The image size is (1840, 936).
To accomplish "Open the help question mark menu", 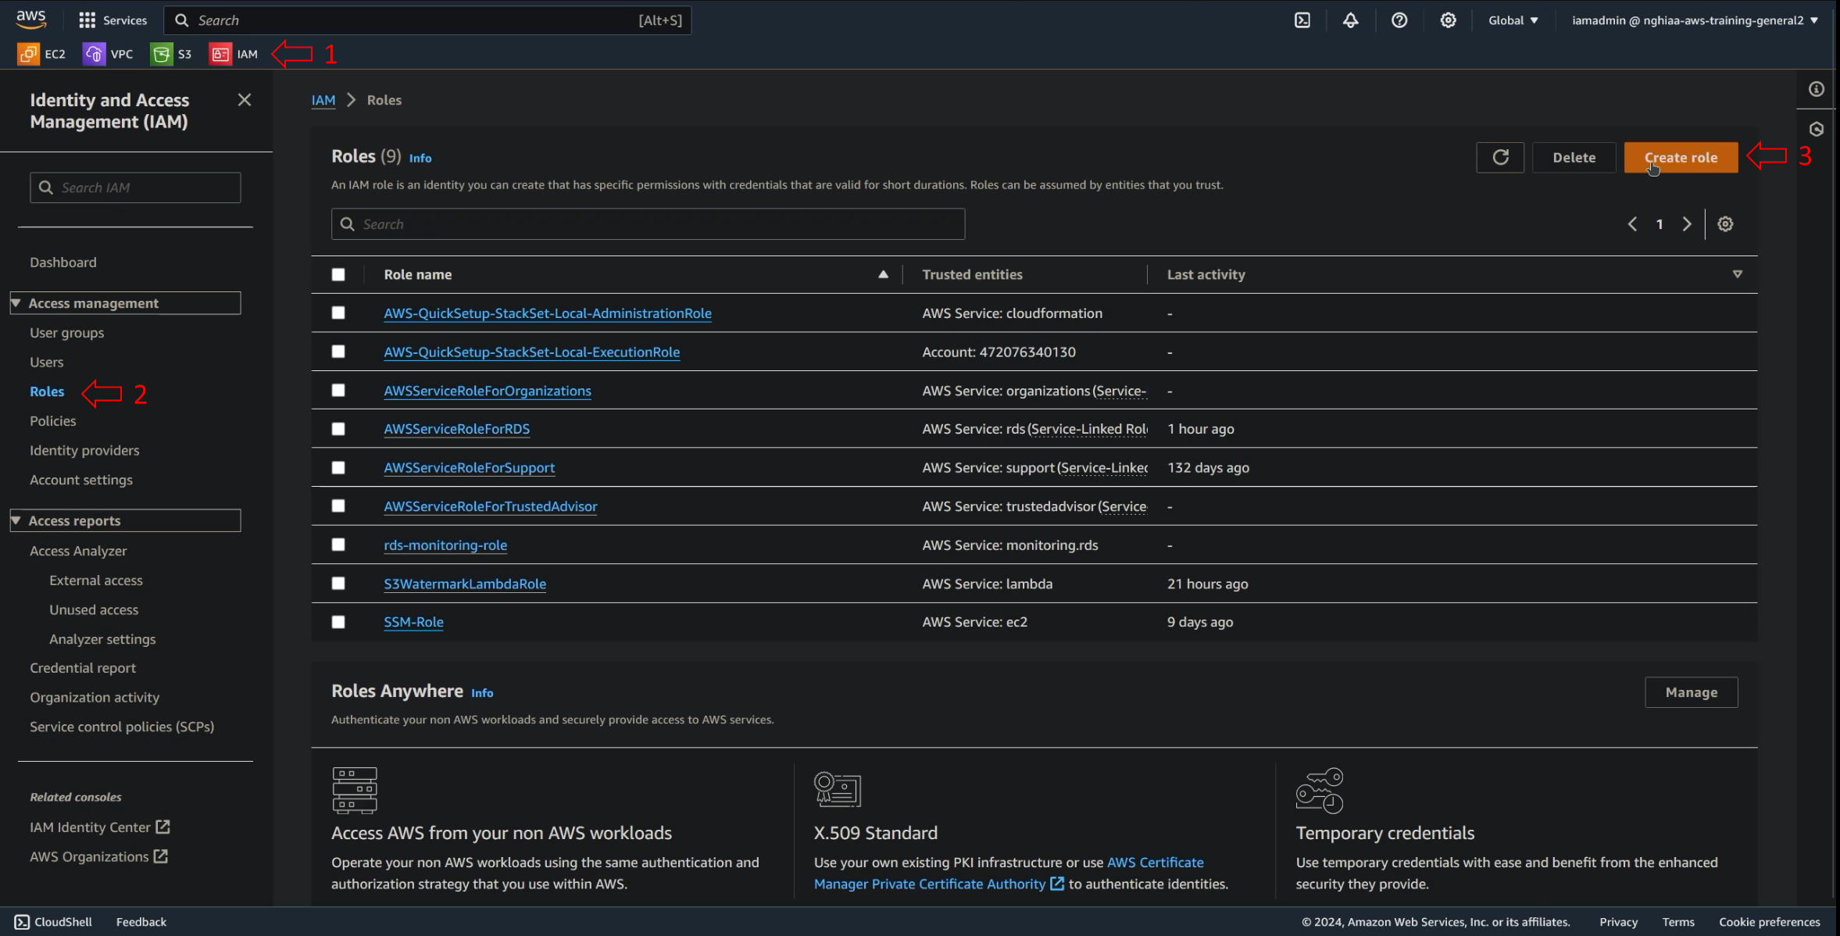I will click(1399, 20).
